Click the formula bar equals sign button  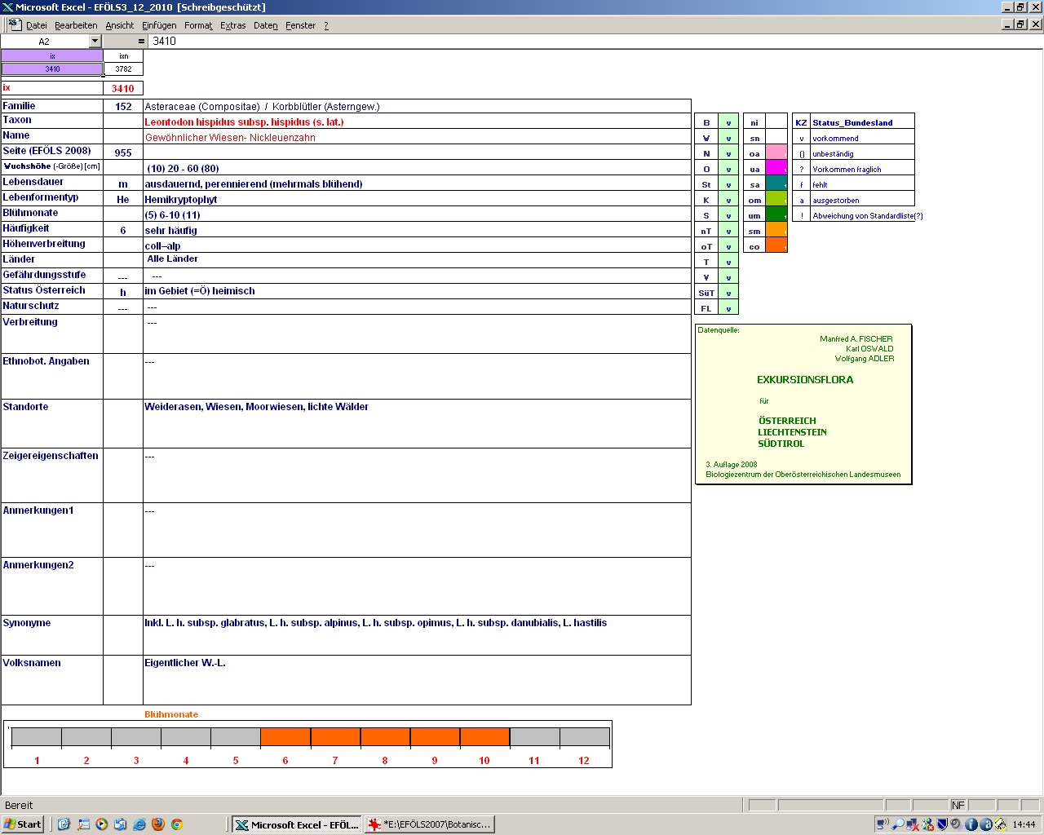click(141, 41)
